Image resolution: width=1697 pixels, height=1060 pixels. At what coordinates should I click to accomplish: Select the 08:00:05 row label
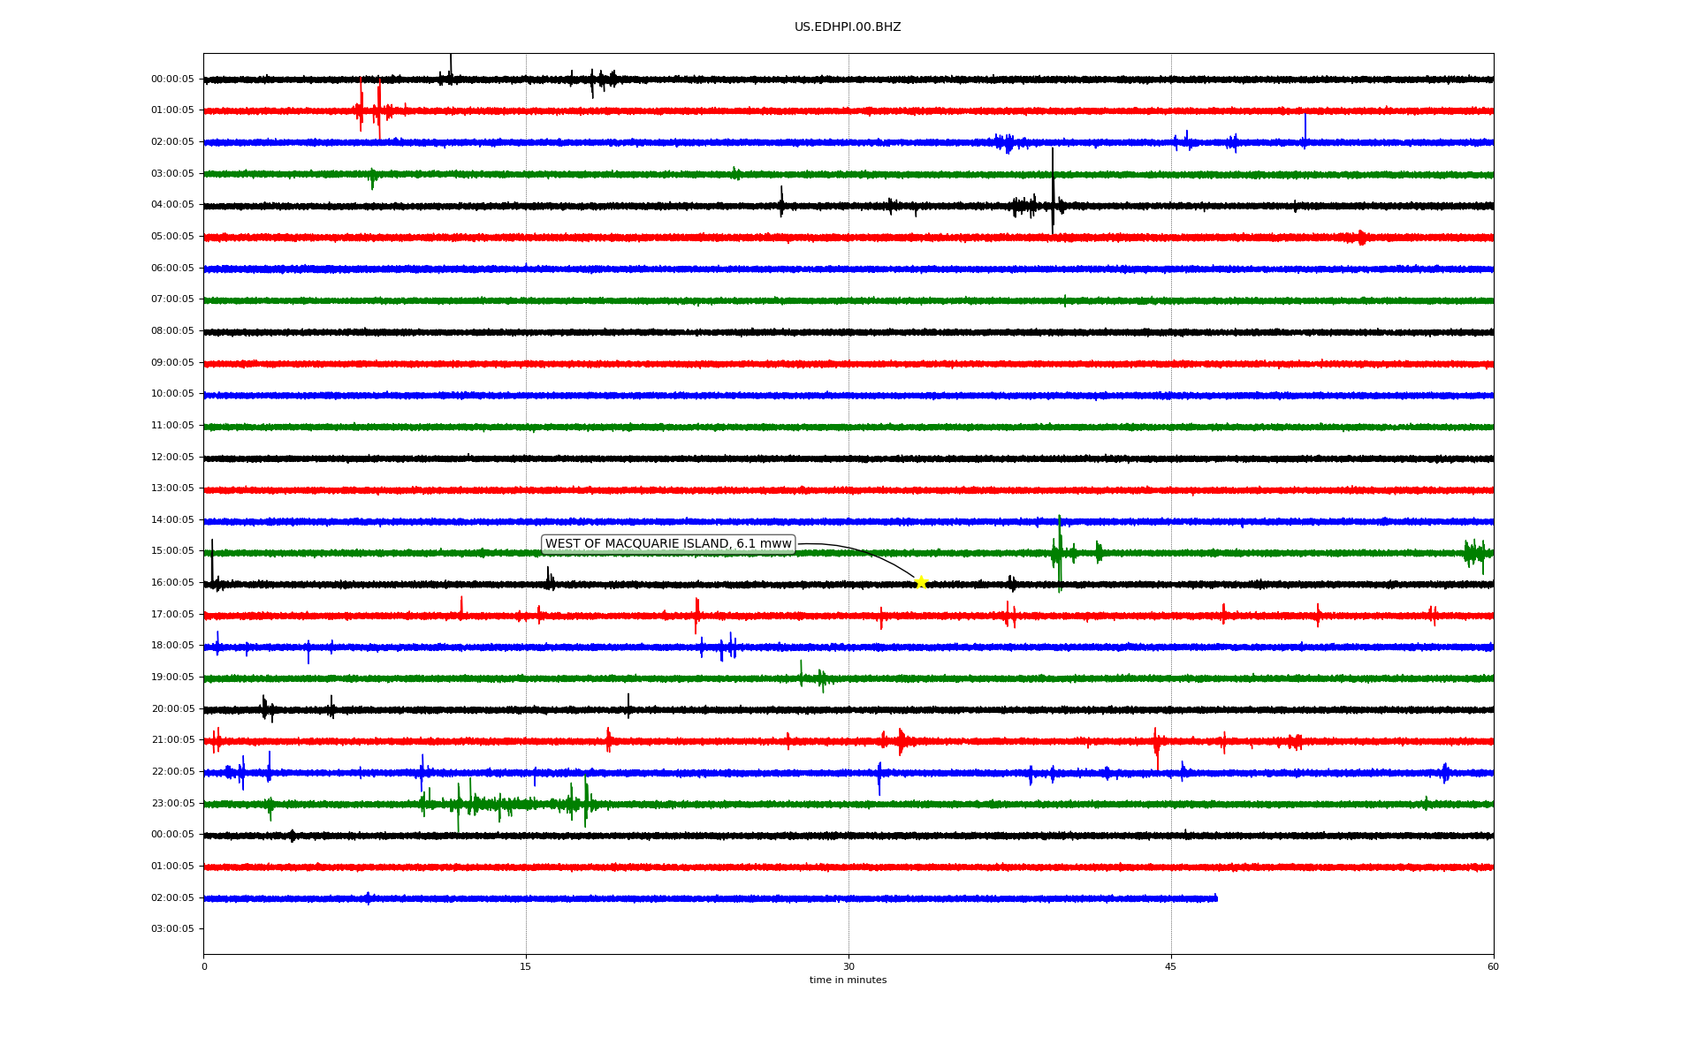[172, 331]
